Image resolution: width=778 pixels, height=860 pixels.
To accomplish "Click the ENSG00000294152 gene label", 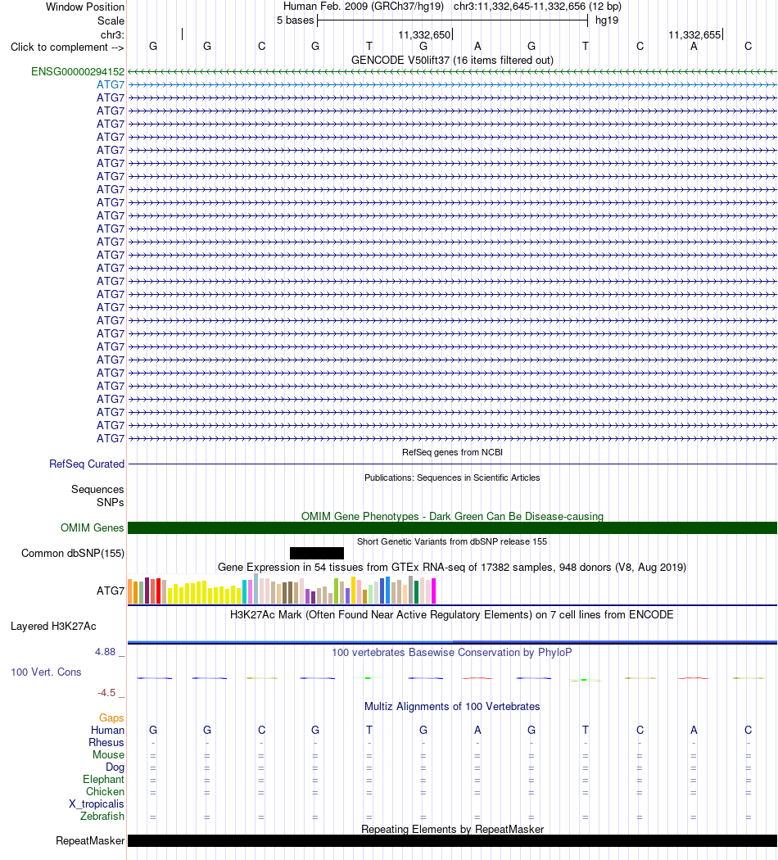I will 78,72.
